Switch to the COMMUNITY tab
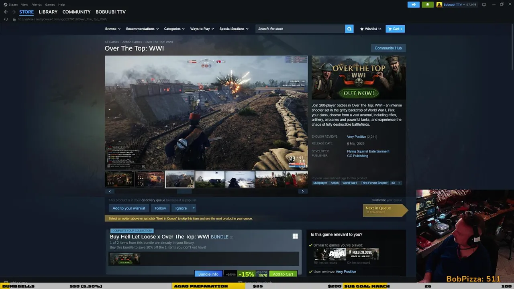The image size is (514, 289). pyautogui.click(x=76, y=12)
